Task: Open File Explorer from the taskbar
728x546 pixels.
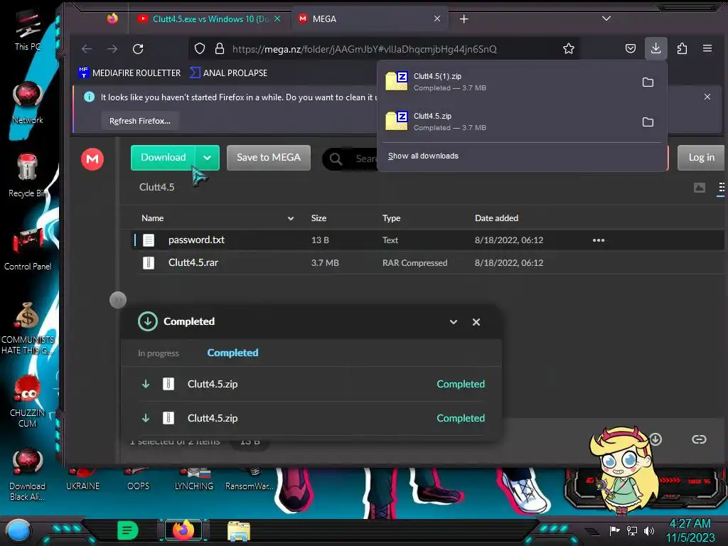Action: click(239, 532)
